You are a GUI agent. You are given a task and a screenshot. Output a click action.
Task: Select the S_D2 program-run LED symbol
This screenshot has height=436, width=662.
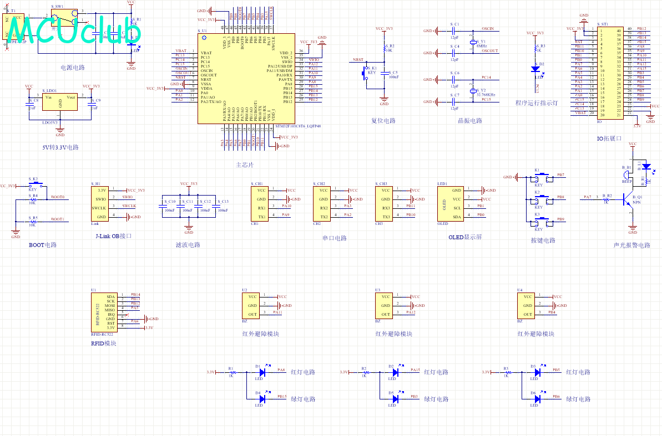(x=535, y=69)
